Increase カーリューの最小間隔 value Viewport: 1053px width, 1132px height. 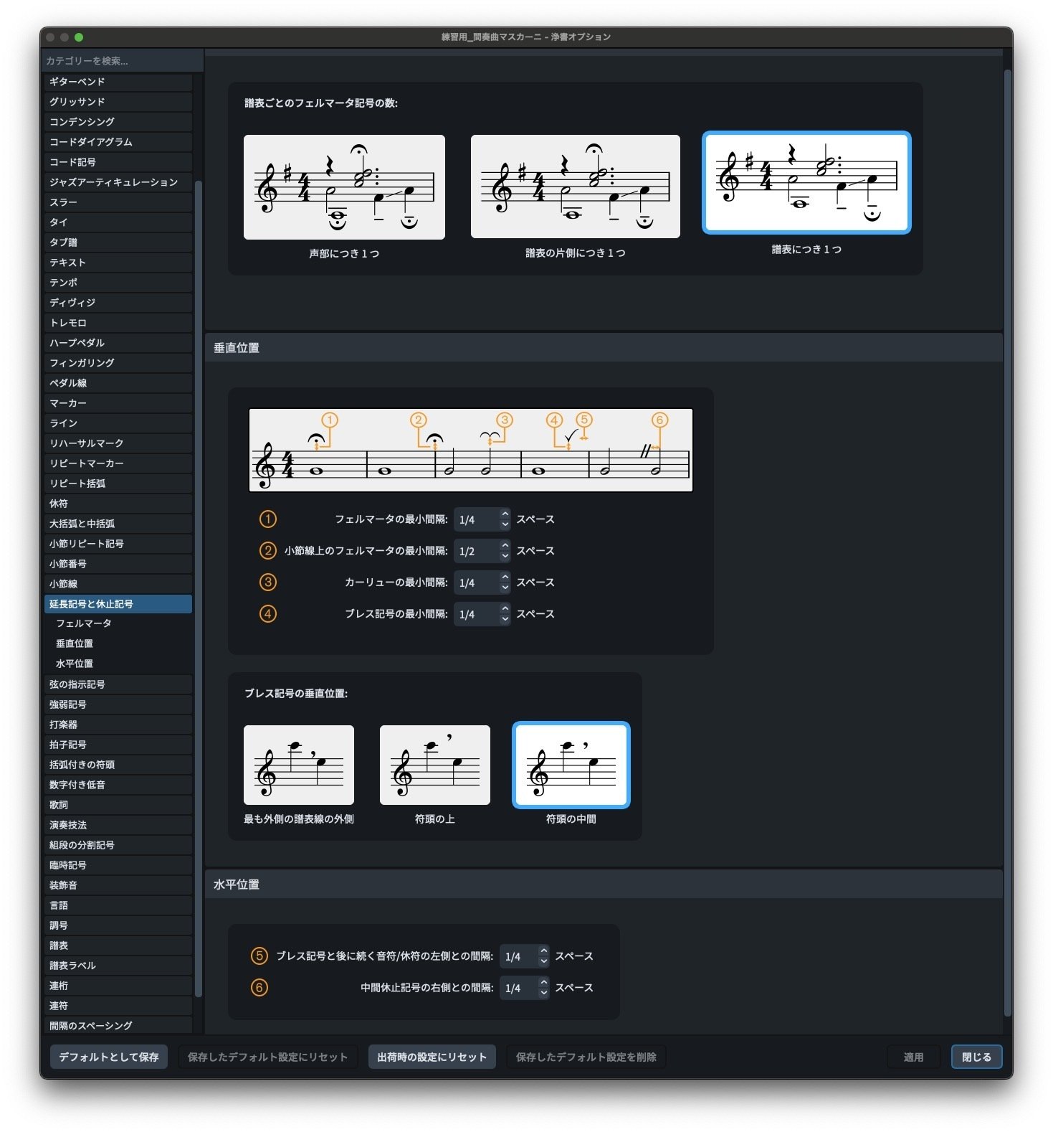pos(505,577)
